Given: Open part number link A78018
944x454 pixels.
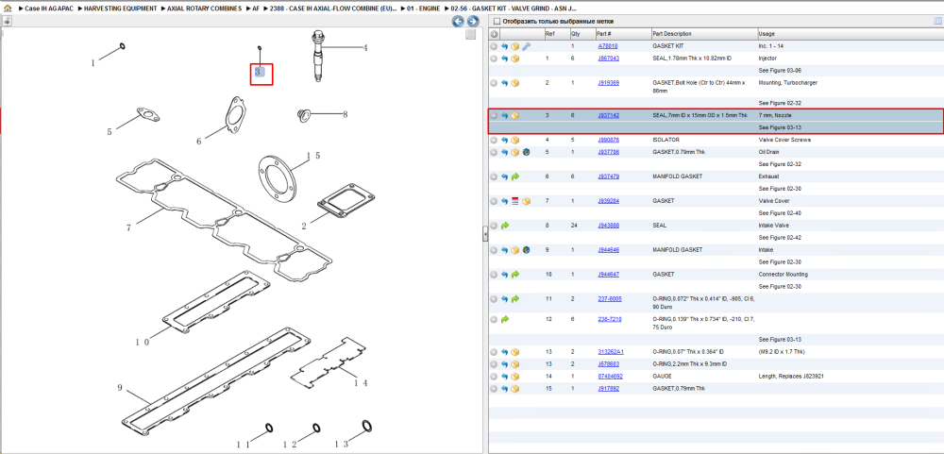Looking at the screenshot, I should [x=607, y=46].
